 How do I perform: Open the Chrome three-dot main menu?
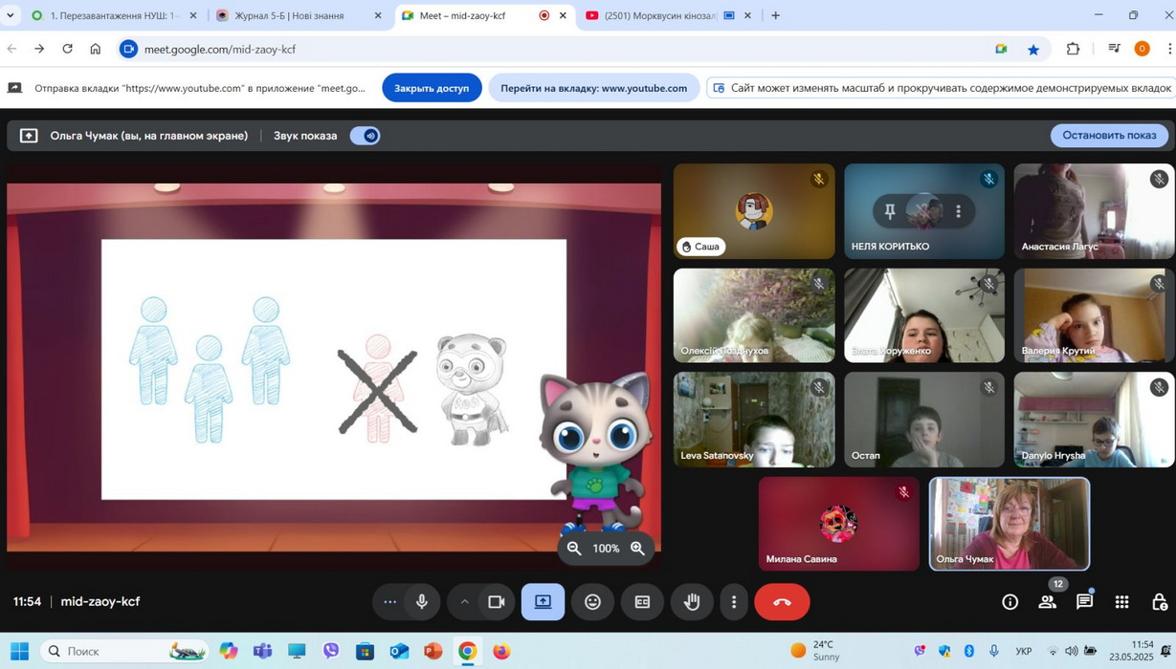1168,49
